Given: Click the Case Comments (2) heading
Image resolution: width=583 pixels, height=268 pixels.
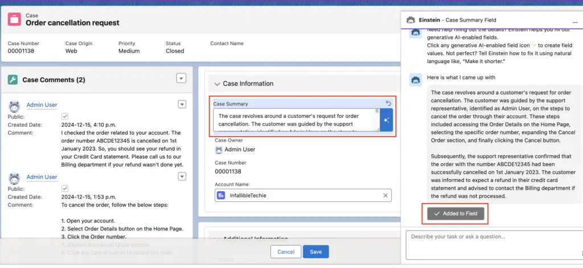Looking at the screenshot, I should click(54, 80).
